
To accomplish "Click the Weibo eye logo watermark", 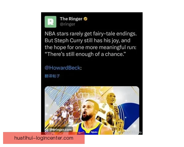I will 120,132.
